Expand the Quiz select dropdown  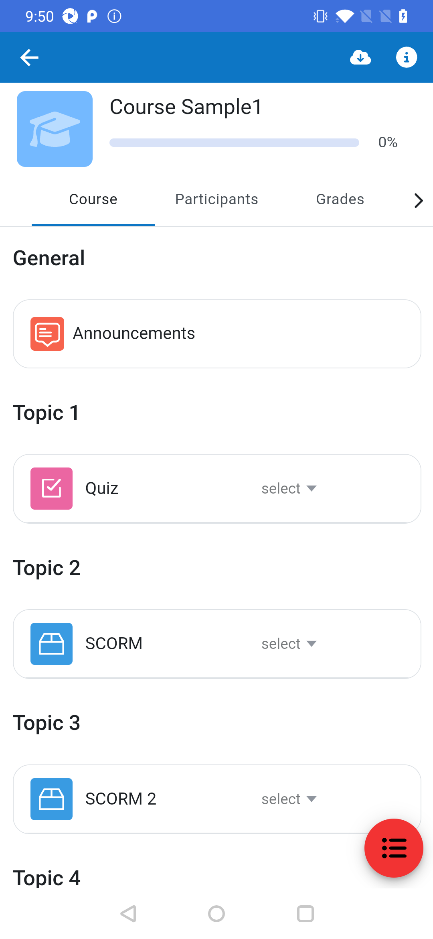click(x=289, y=488)
